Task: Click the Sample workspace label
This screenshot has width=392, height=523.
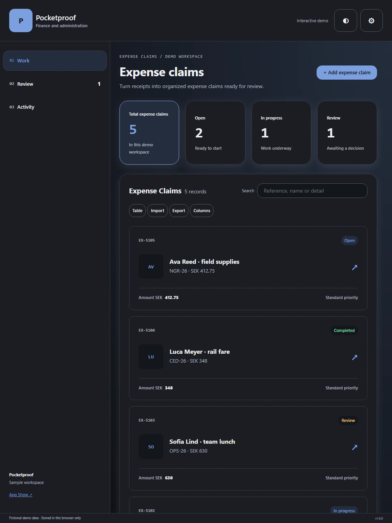Action: 26,482
